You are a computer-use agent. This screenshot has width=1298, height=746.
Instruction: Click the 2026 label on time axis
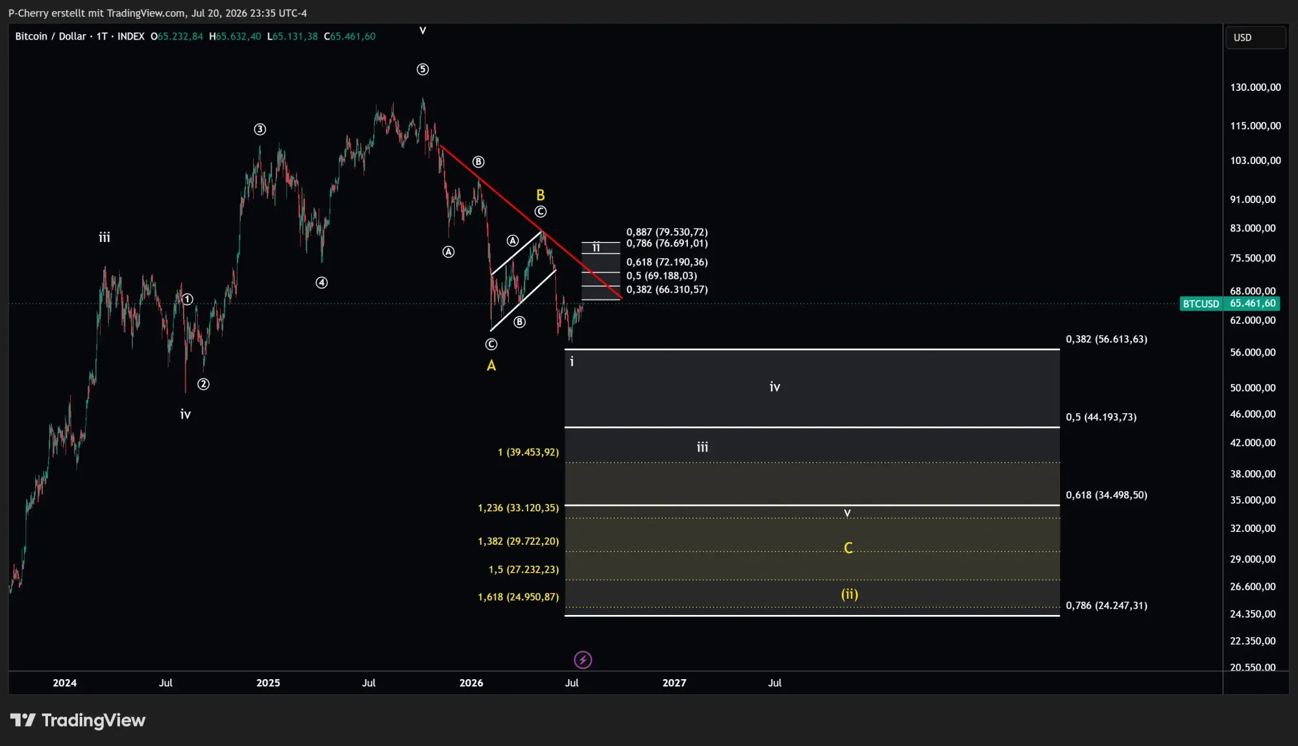[x=471, y=683]
